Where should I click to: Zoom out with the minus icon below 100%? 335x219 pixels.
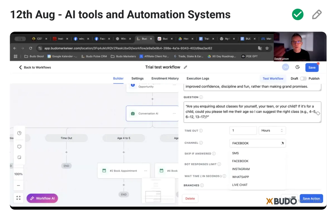pyautogui.click(x=18, y=185)
